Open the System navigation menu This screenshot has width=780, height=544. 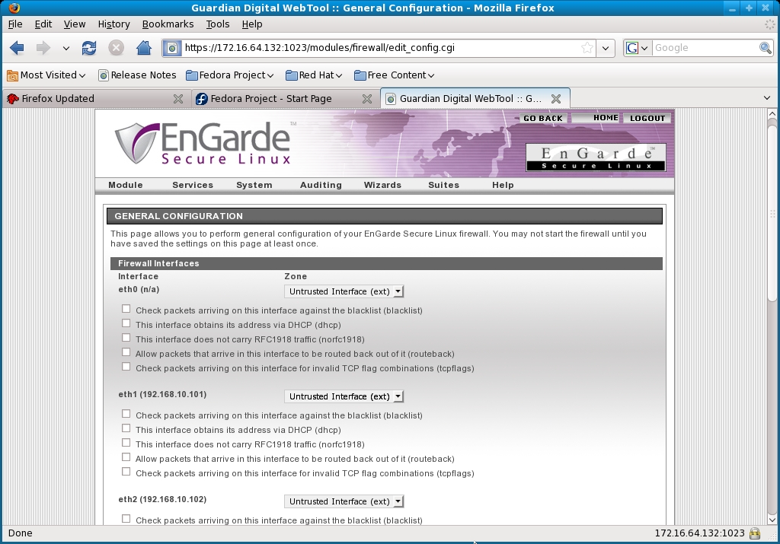point(254,185)
